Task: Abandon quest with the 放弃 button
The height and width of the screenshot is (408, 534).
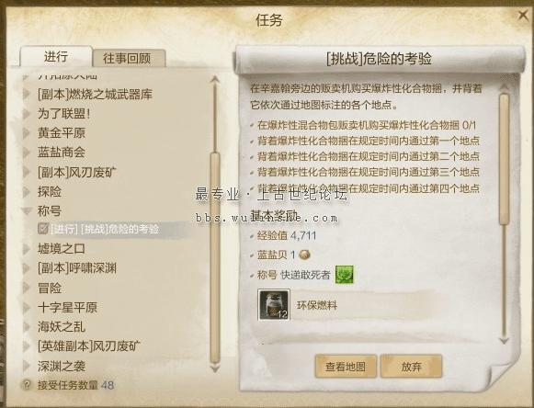Action: point(411,367)
